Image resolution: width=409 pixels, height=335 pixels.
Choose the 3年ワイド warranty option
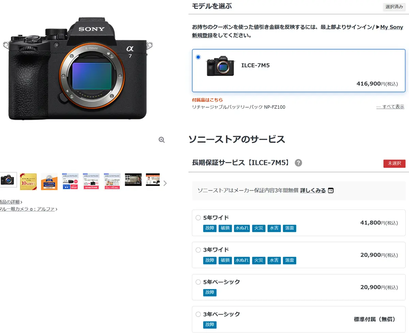click(x=198, y=250)
